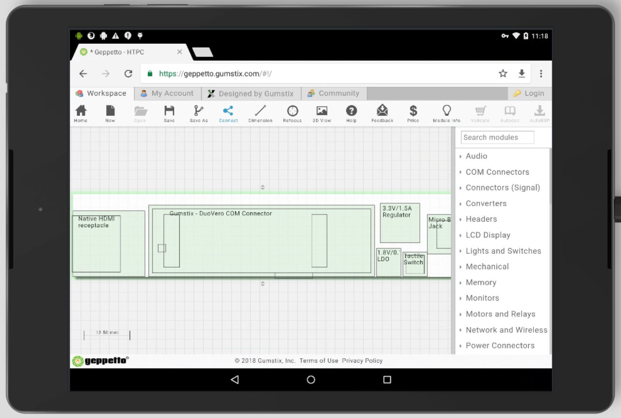Open Designed by Gumstix tab
This screenshot has height=418, width=621.
pos(251,93)
